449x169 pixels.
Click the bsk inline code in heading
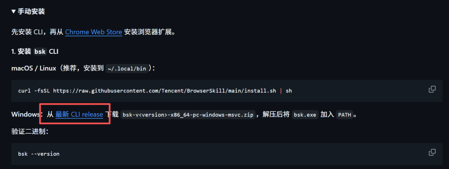pos(40,52)
